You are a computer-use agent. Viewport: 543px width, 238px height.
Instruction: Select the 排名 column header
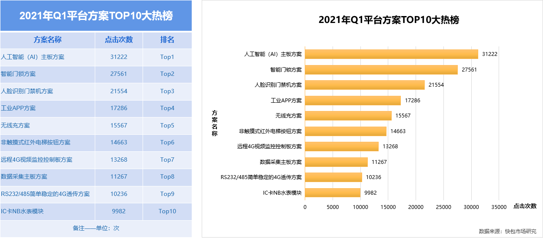tap(167, 40)
